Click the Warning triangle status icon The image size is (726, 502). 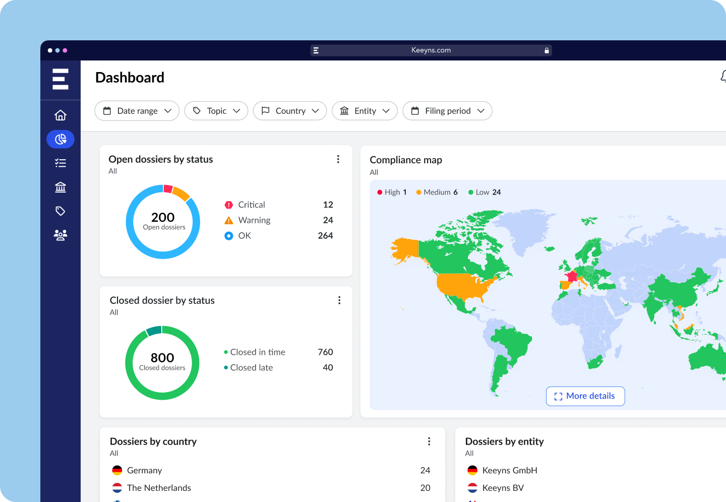click(x=228, y=220)
